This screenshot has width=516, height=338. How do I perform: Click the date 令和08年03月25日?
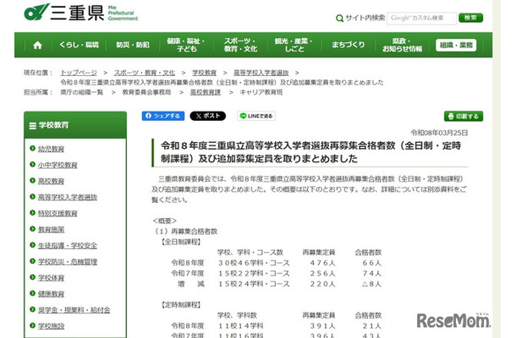[439, 133]
